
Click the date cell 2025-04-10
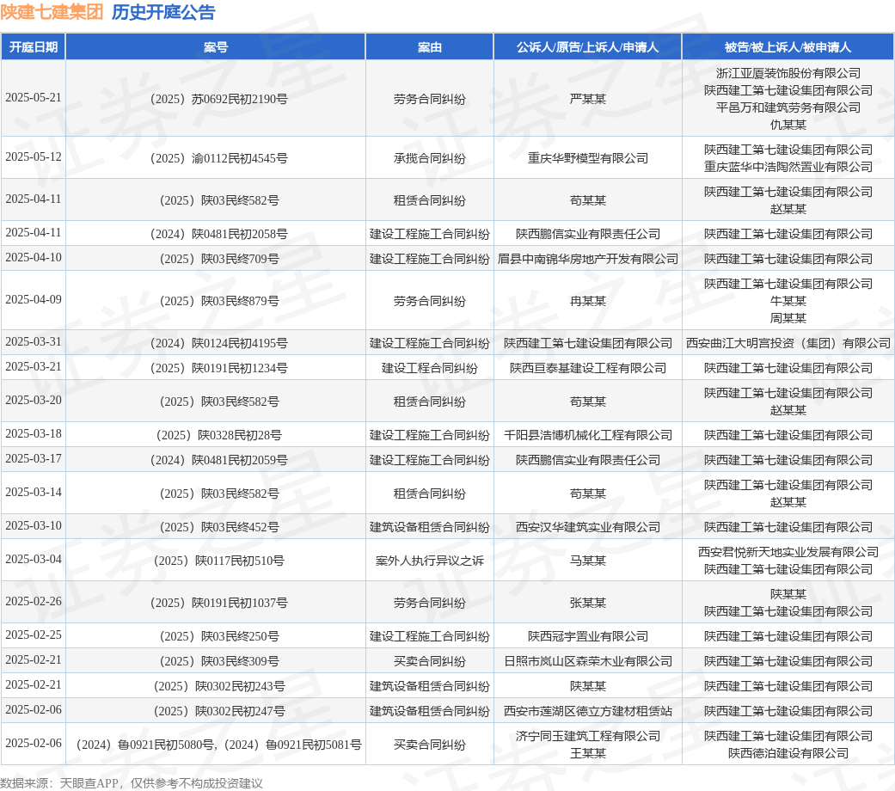(34, 257)
